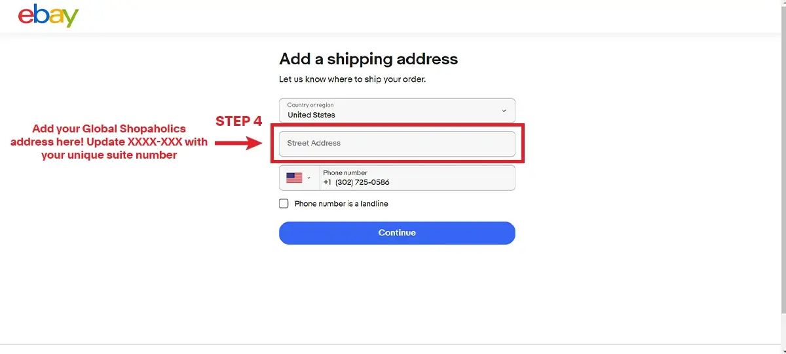The width and height of the screenshot is (786, 354).
Task: Tick the landline checkbox
Action: coord(284,204)
